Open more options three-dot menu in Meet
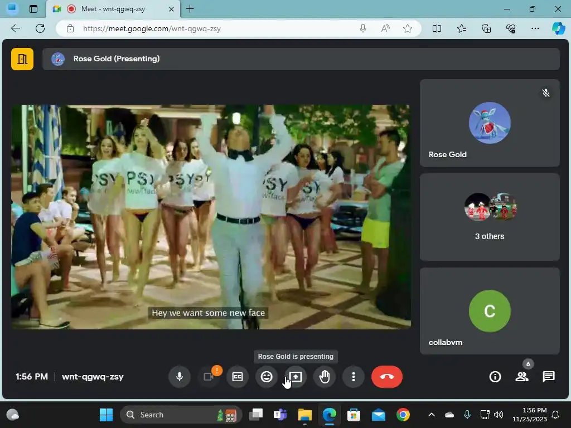Viewport: 571px width, 428px height. 353,377
